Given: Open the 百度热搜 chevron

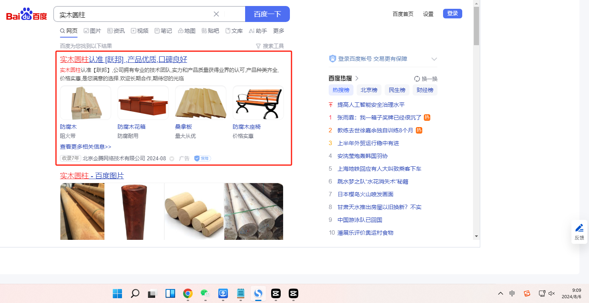Looking at the screenshot, I should tap(357, 78).
